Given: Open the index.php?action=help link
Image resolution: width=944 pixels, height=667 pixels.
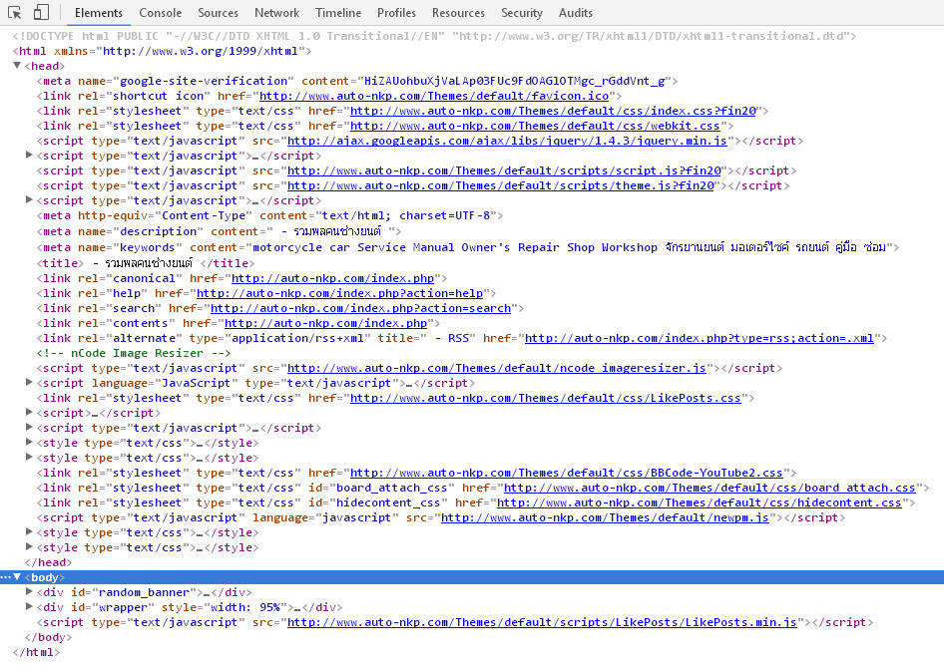Looking at the screenshot, I should tap(340, 293).
